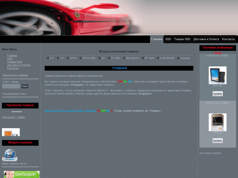Click the Модуль категорий товаров heading
Screen dimensions: 238x178
pos(119,52)
